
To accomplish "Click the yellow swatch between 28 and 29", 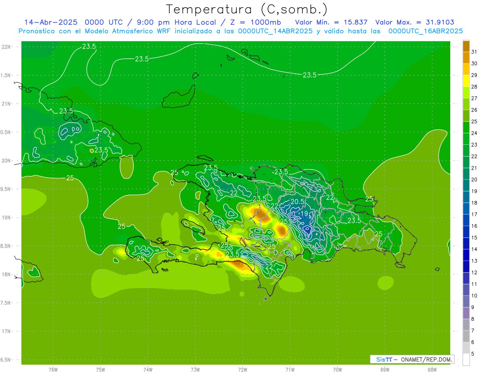I will click(466, 81).
